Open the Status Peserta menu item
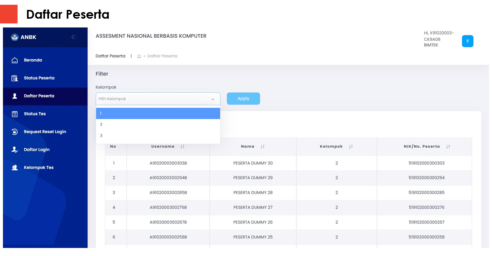Viewport: 492px width, 256px height. pyautogui.click(x=45, y=78)
